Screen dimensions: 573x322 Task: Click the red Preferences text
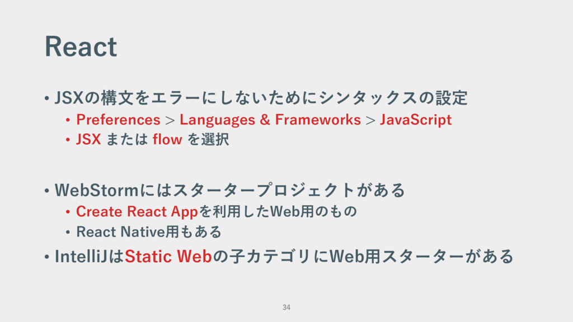[118, 120]
